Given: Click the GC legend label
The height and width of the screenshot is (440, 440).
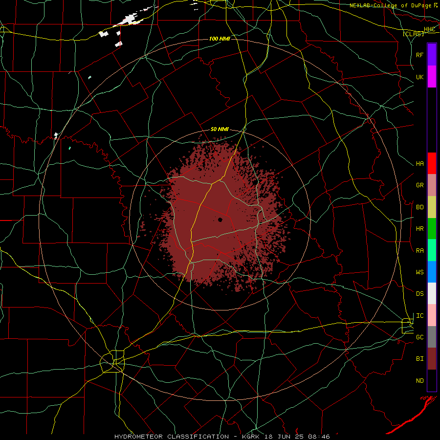Looking at the screenshot, I should pyautogui.click(x=419, y=337).
